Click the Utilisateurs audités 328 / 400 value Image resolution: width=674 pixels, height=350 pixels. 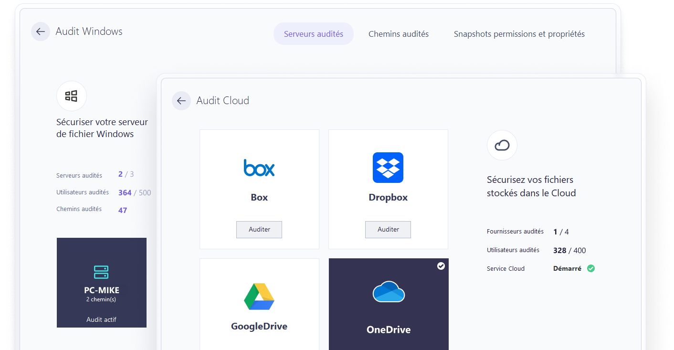click(x=569, y=251)
